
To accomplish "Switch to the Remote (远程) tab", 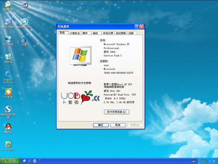I will coord(132,33).
